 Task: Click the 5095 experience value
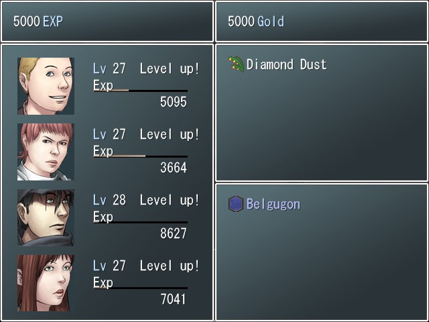coord(173,102)
